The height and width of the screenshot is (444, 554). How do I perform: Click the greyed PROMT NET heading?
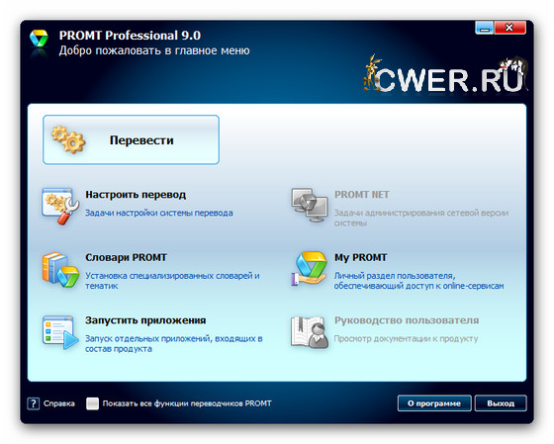[x=362, y=195]
